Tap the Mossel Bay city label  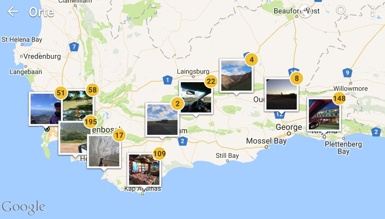click(x=266, y=141)
